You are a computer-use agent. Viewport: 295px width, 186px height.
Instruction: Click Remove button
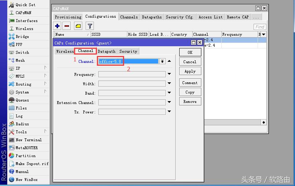click(190, 101)
